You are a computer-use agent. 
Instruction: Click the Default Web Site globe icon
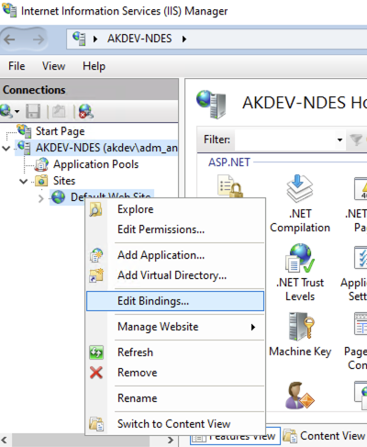[58, 197]
